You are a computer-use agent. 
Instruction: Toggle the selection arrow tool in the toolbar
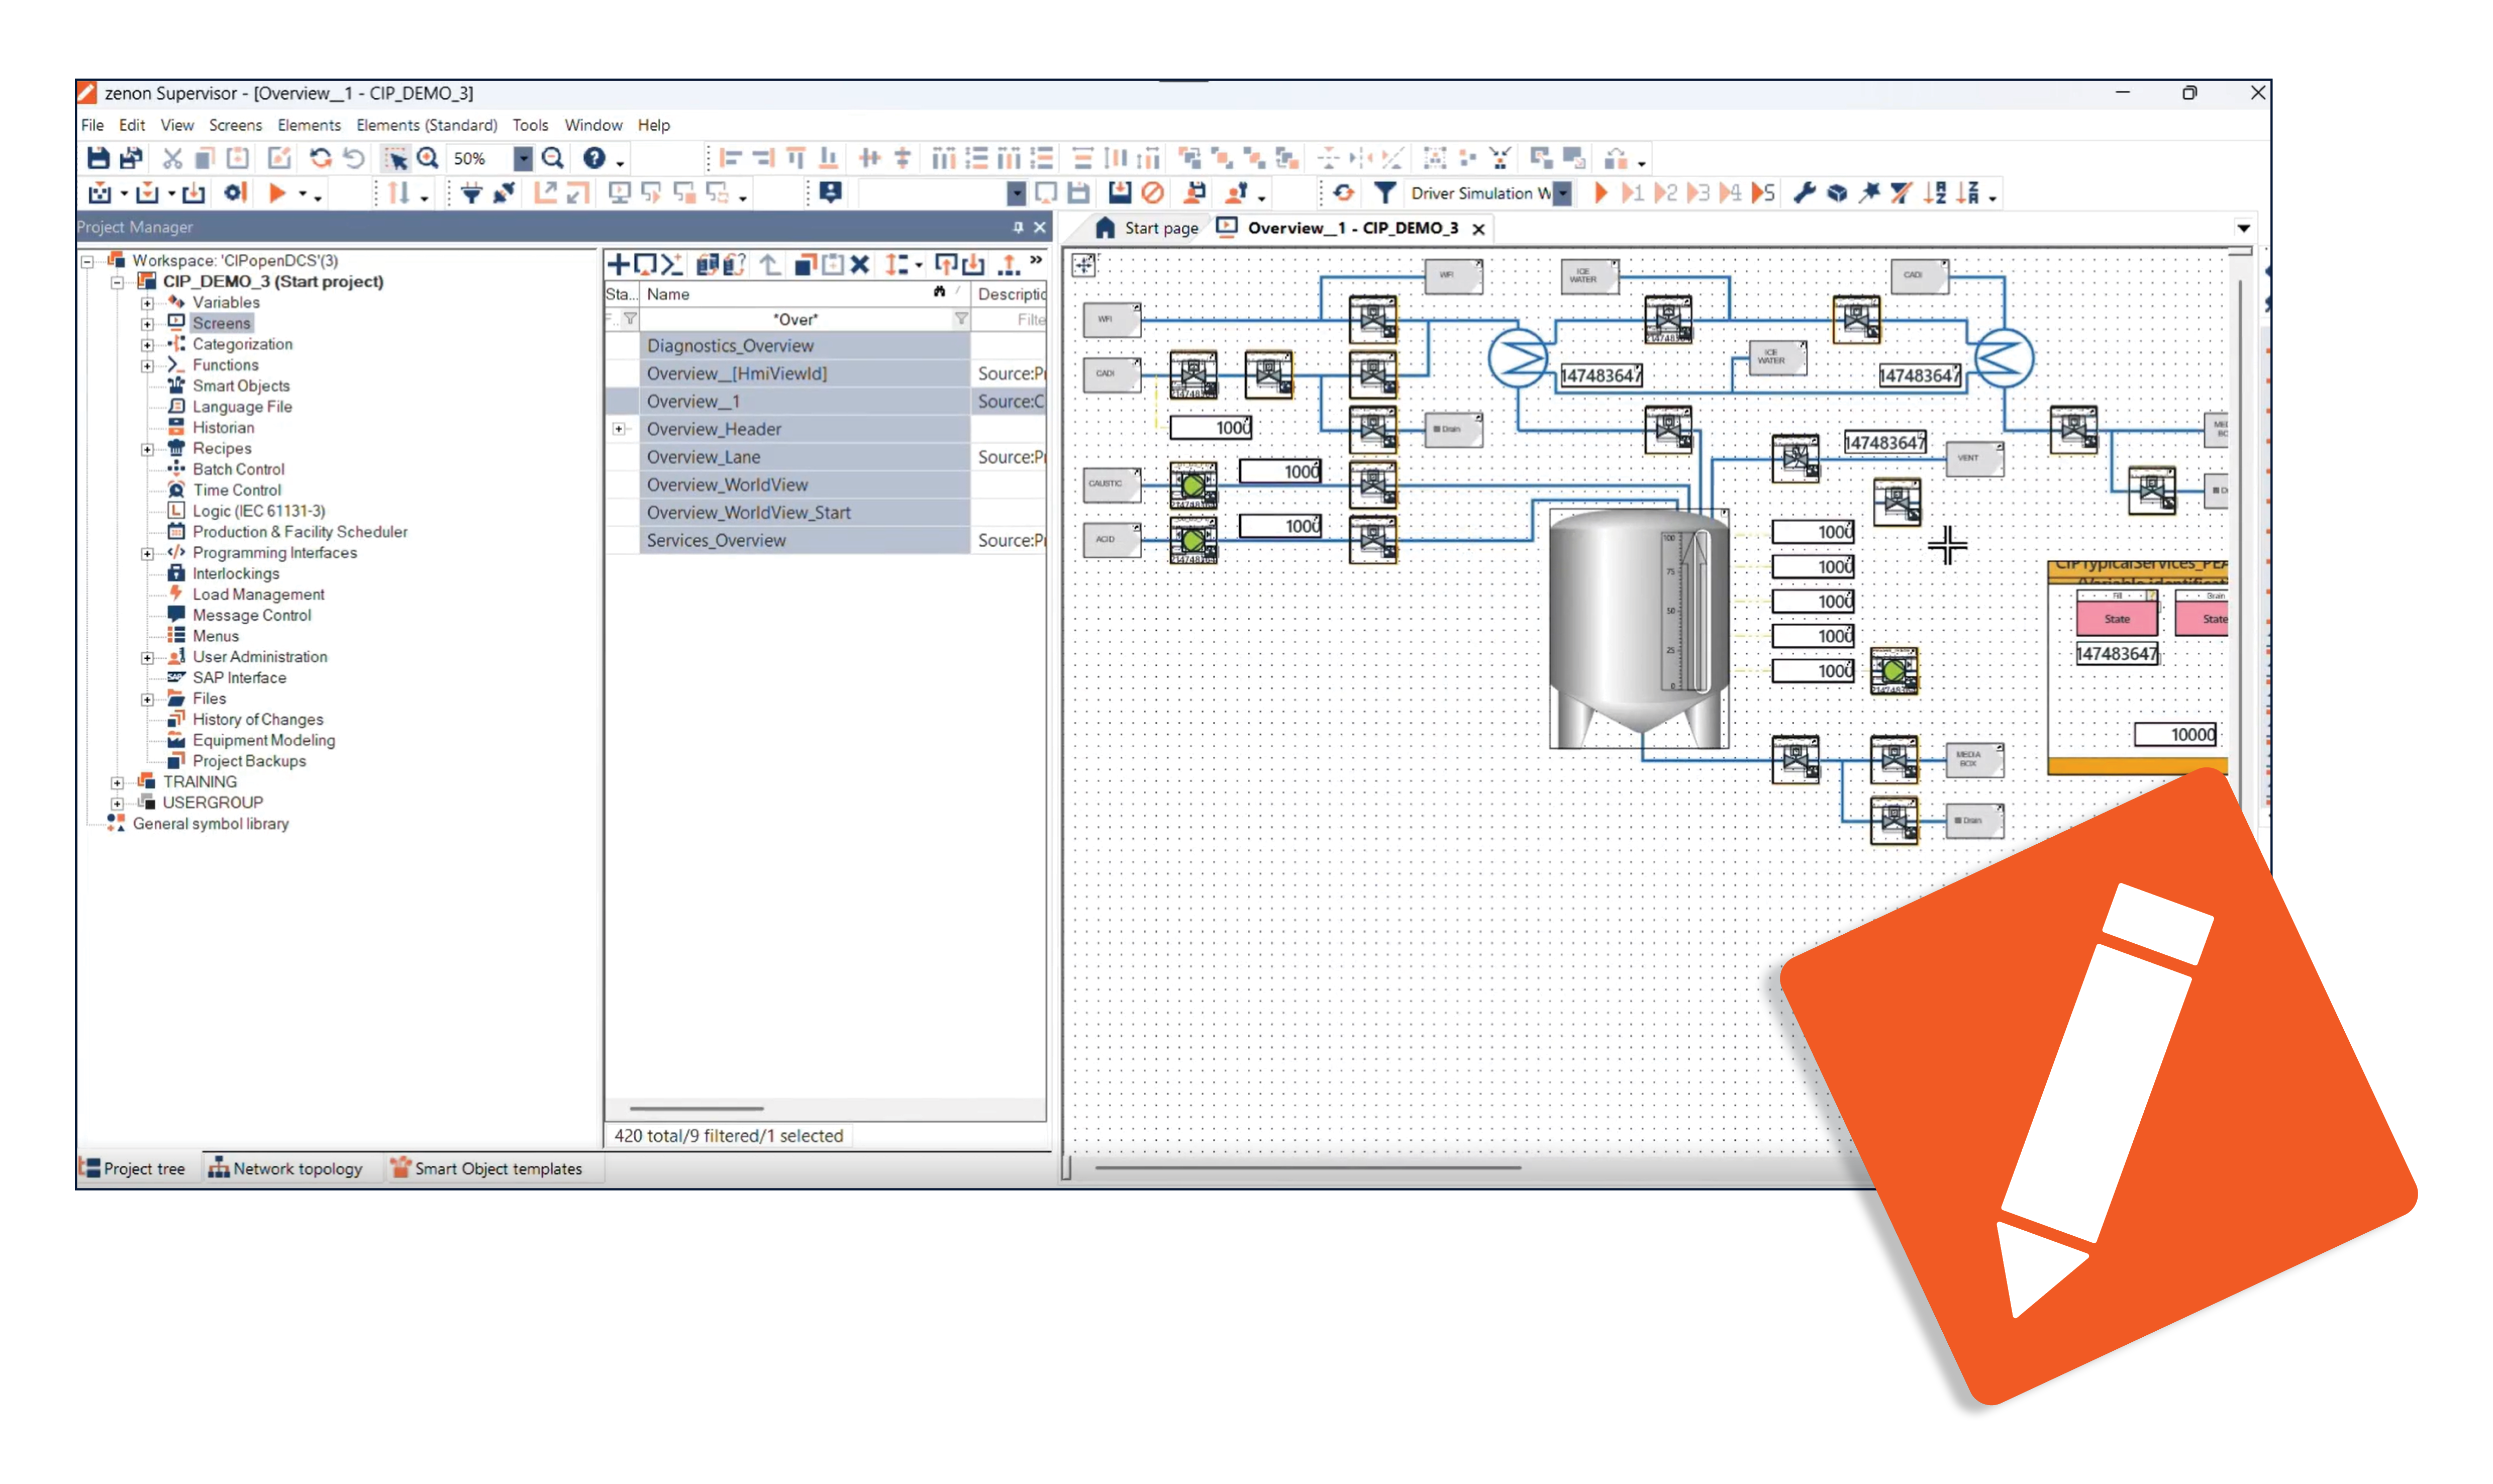click(396, 158)
